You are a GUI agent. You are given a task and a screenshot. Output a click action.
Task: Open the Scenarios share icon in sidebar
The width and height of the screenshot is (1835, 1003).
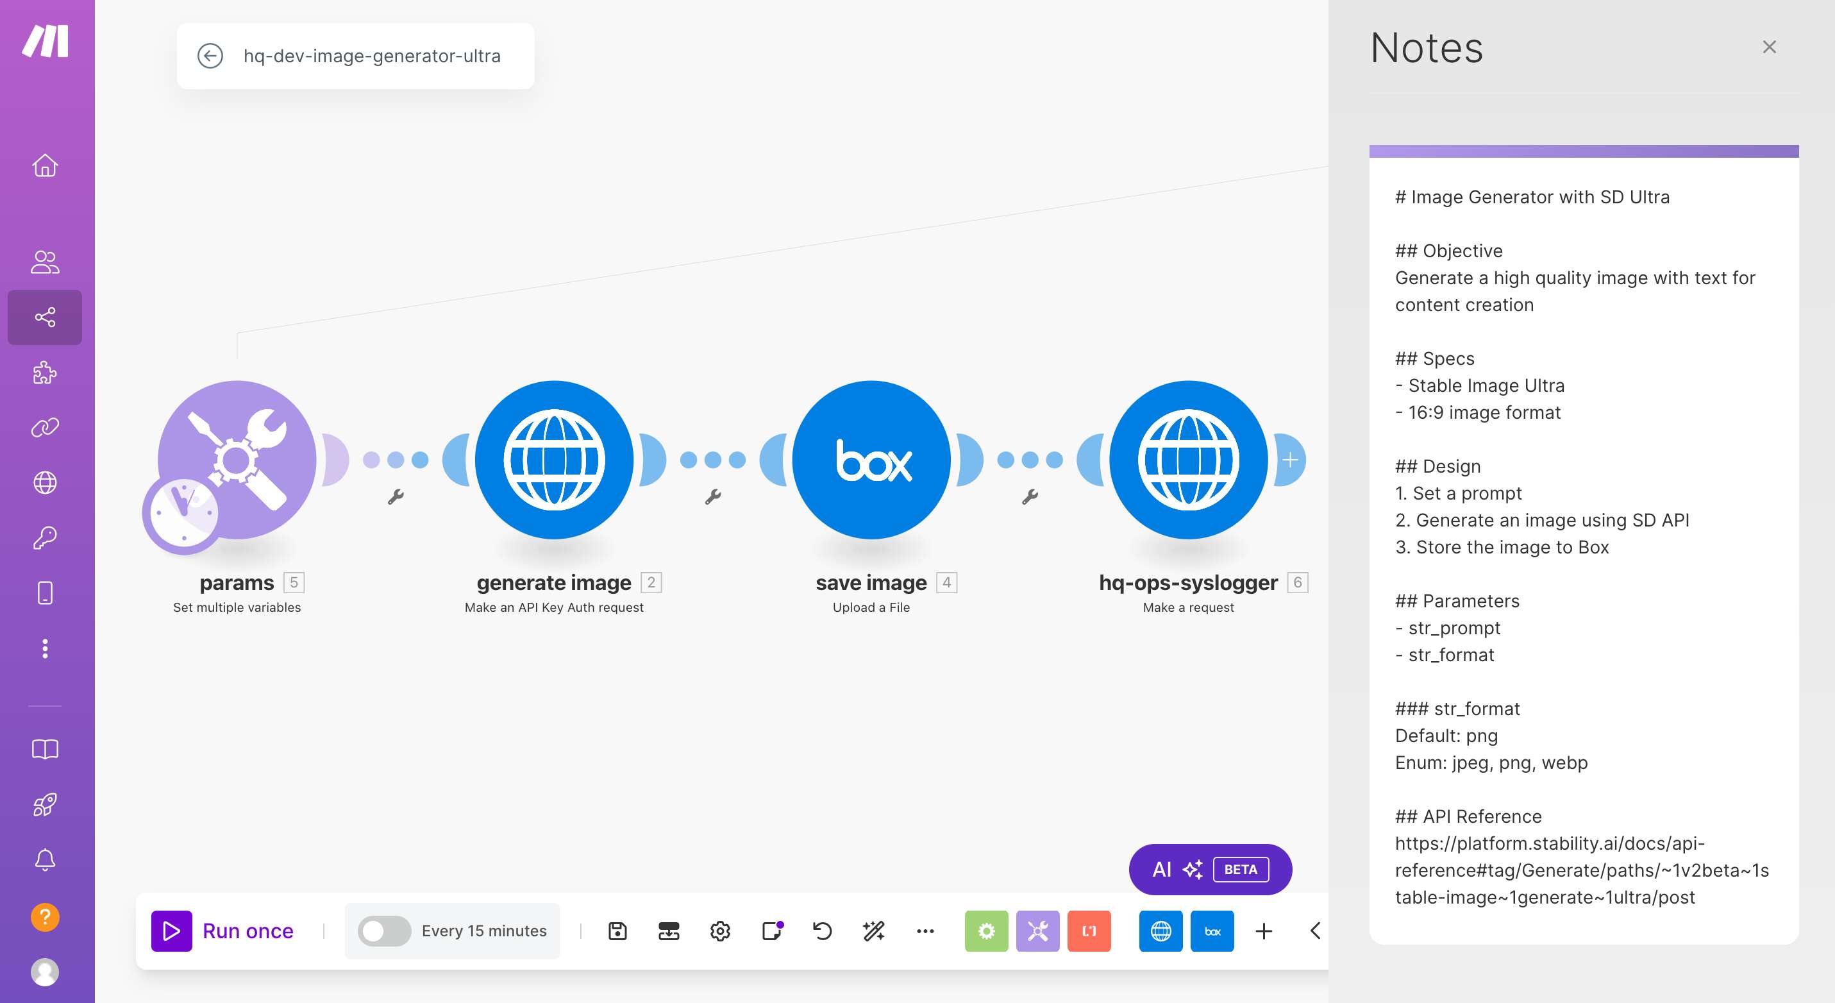coord(45,317)
